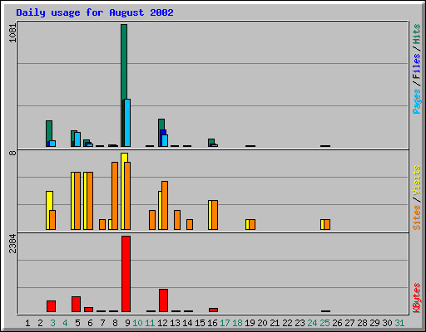Select the green hits bar for day 16

coord(211,142)
